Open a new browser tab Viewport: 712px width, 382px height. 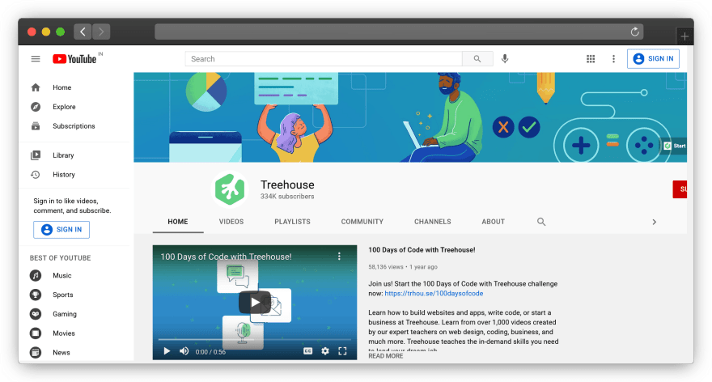click(684, 36)
